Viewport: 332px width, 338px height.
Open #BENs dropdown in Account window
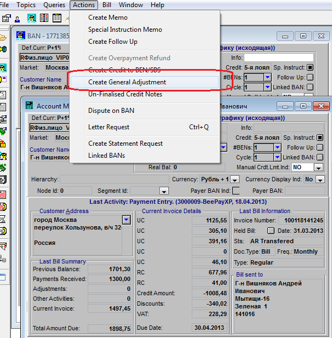277,147
